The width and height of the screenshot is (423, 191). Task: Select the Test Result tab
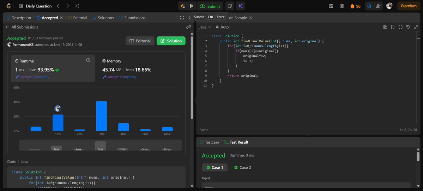236,142
